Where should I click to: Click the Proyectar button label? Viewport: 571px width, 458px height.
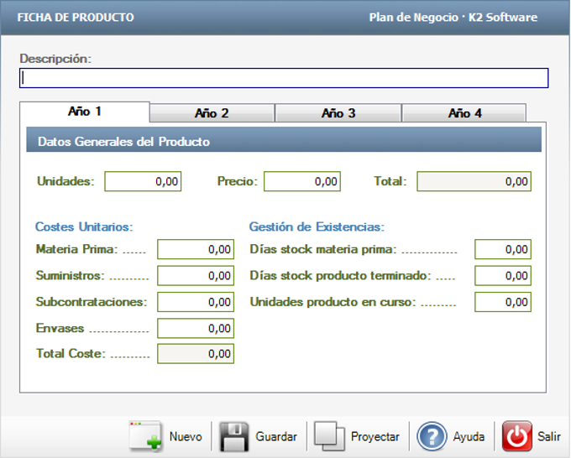[x=375, y=436]
